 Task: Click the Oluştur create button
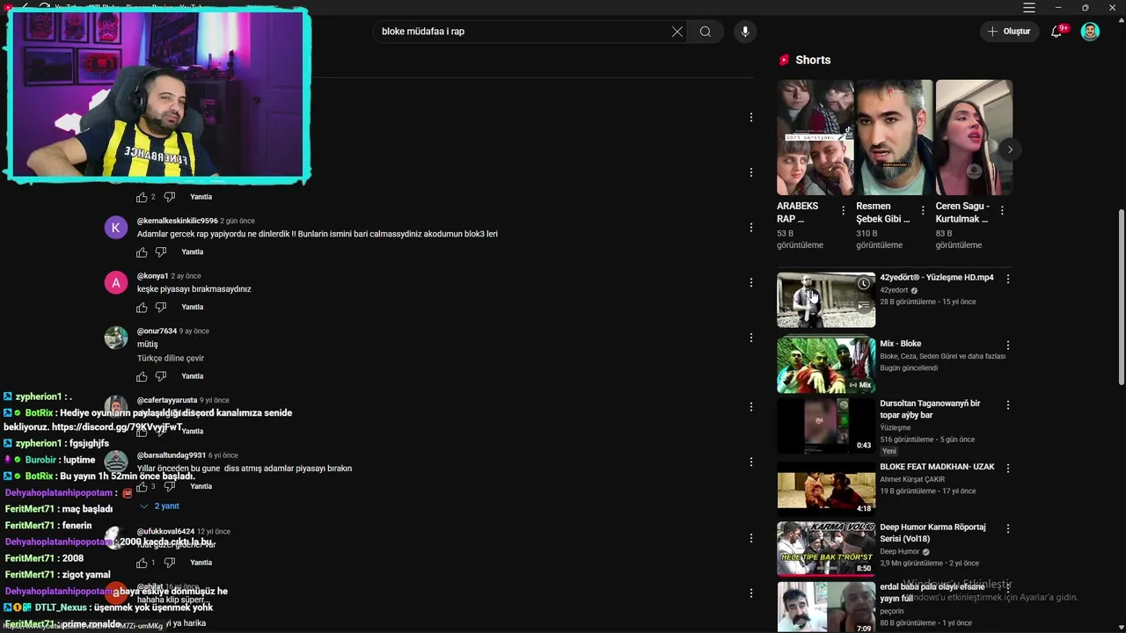click(1009, 32)
